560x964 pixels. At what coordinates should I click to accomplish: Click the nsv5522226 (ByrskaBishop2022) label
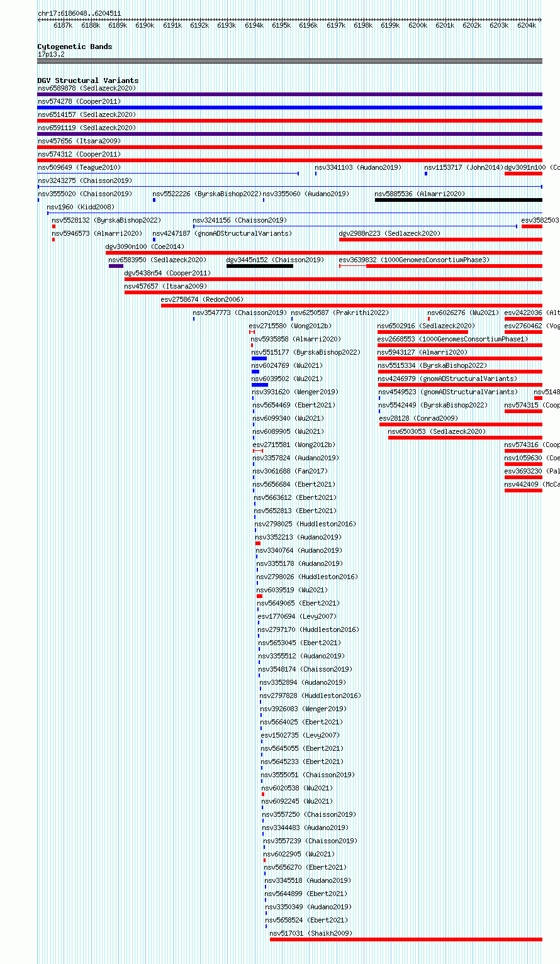point(207,194)
